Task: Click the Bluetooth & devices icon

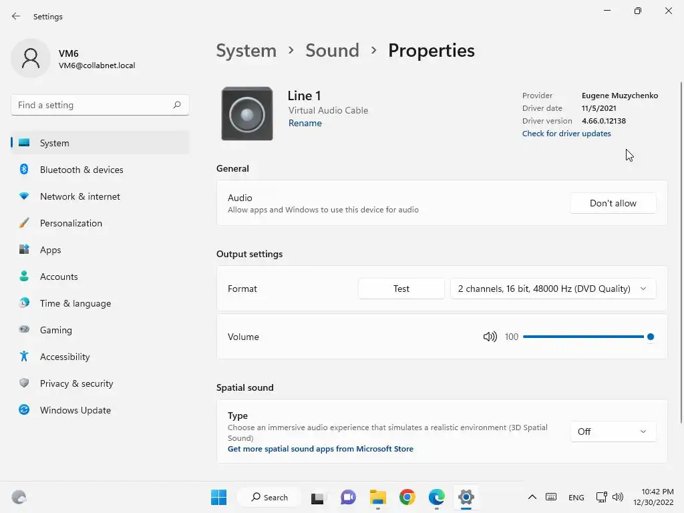Action: [x=24, y=170]
